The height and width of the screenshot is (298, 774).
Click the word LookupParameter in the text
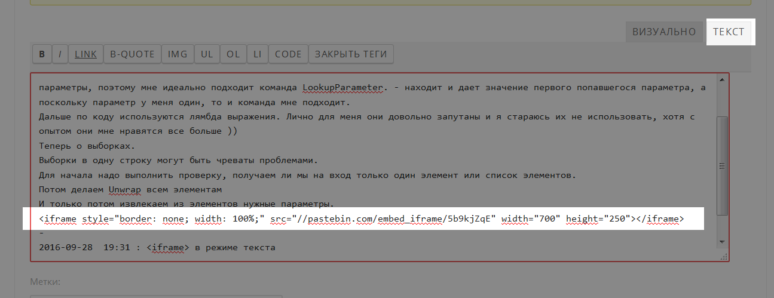tap(342, 88)
